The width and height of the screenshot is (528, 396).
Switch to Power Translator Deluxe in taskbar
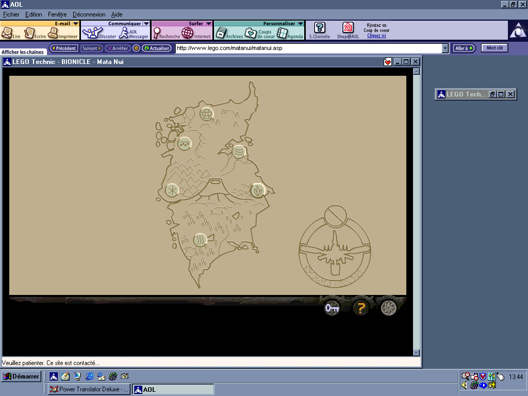pyautogui.click(x=89, y=389)
